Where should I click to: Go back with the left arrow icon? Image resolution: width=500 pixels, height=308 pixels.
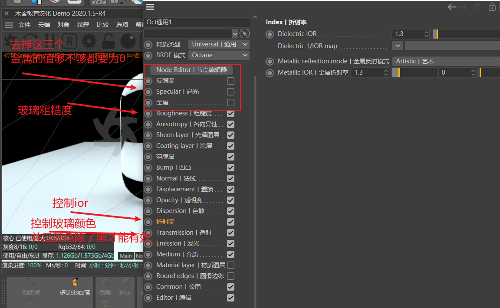tap(451, 7)
